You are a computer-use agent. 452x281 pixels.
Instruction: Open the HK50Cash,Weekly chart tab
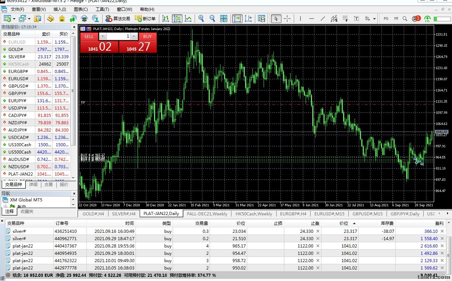pyautogui.click(x=254, y=214)
